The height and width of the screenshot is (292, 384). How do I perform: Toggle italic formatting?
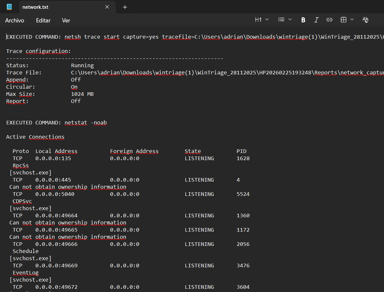(x=316, y=20)
